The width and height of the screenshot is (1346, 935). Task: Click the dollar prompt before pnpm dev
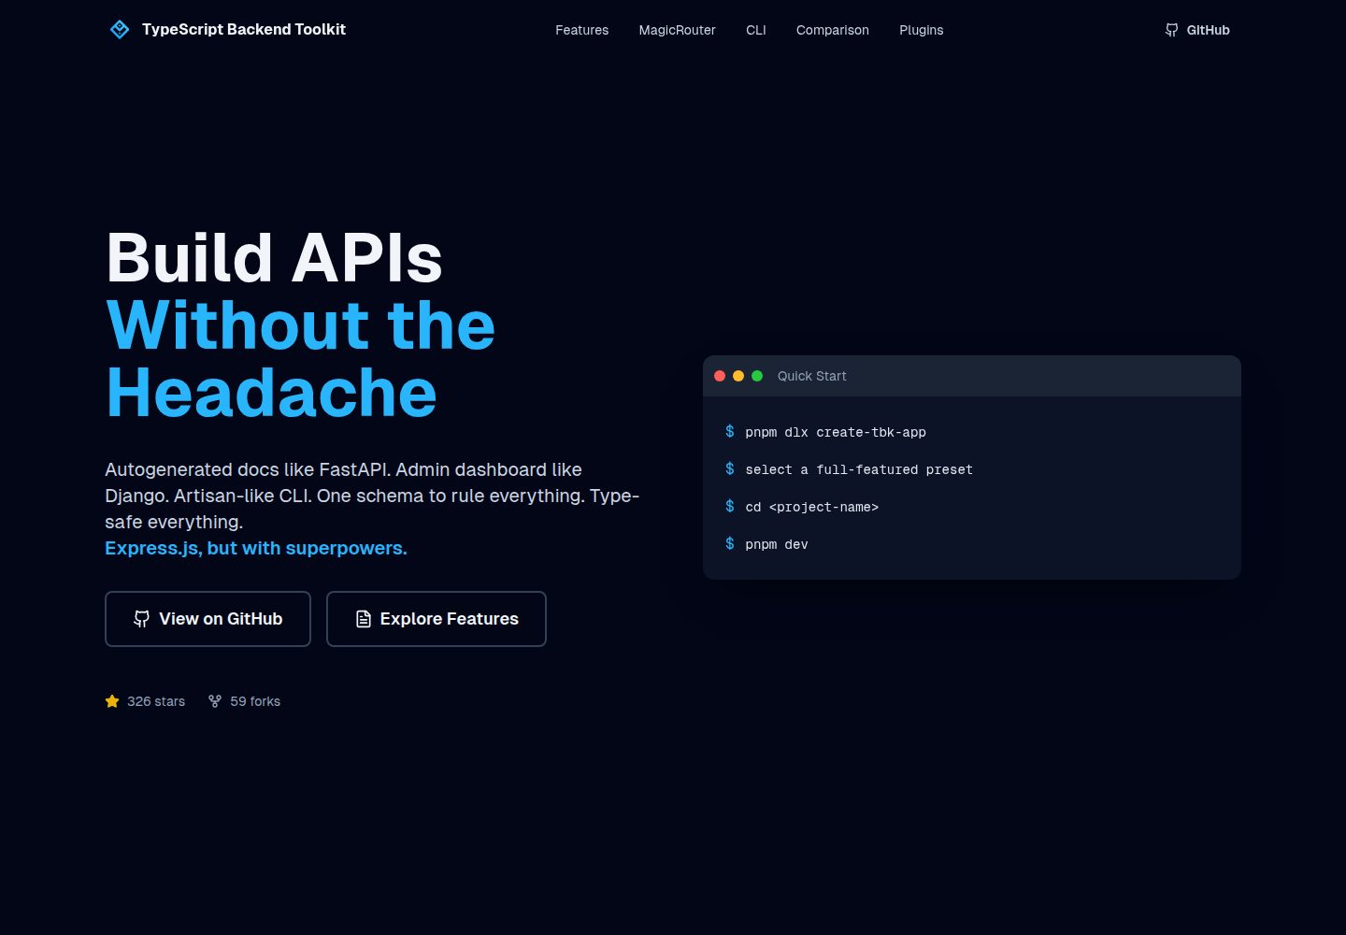pyautogui.click(x=730, y=543)
